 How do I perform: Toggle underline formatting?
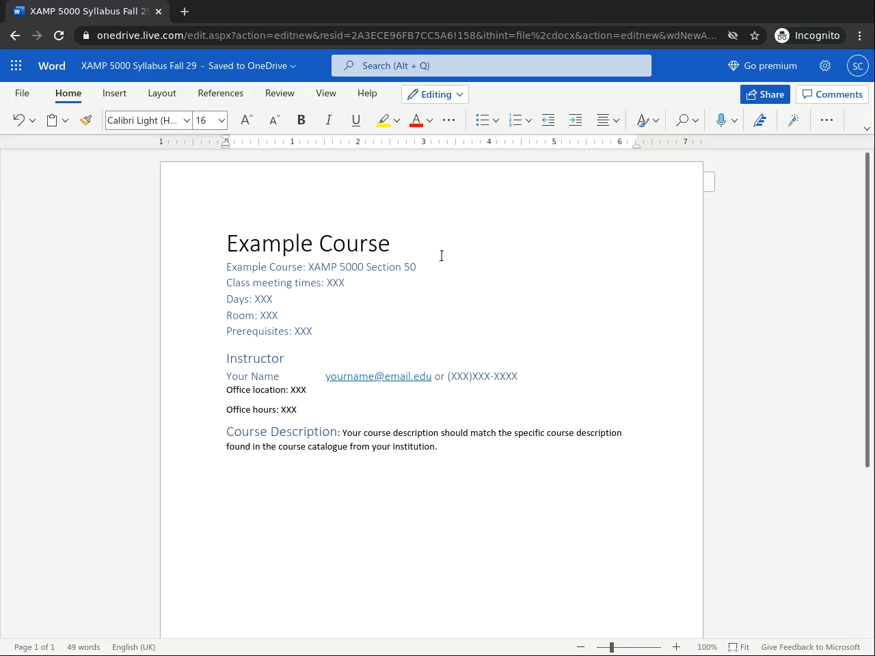point(355,120)
